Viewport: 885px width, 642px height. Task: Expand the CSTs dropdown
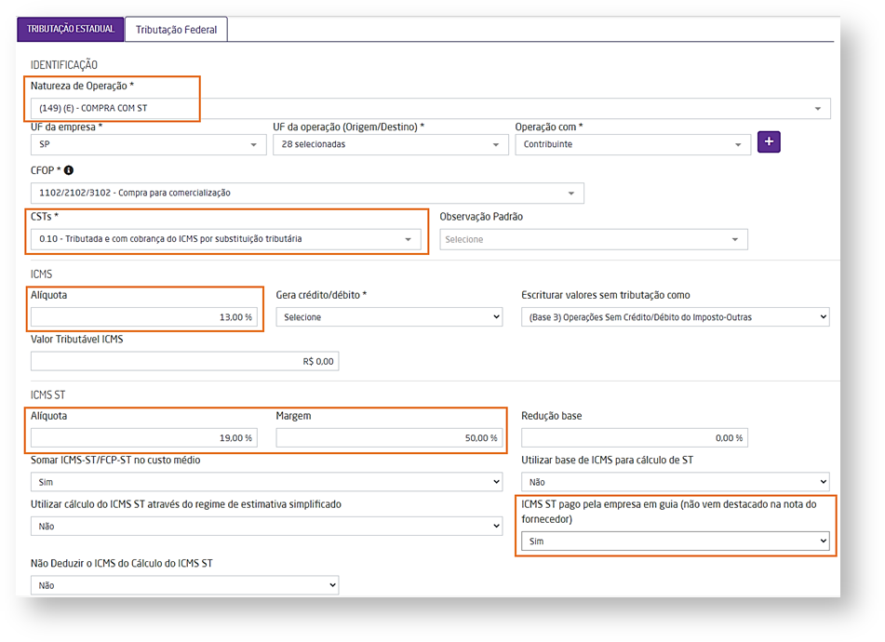tap(226, 239)
